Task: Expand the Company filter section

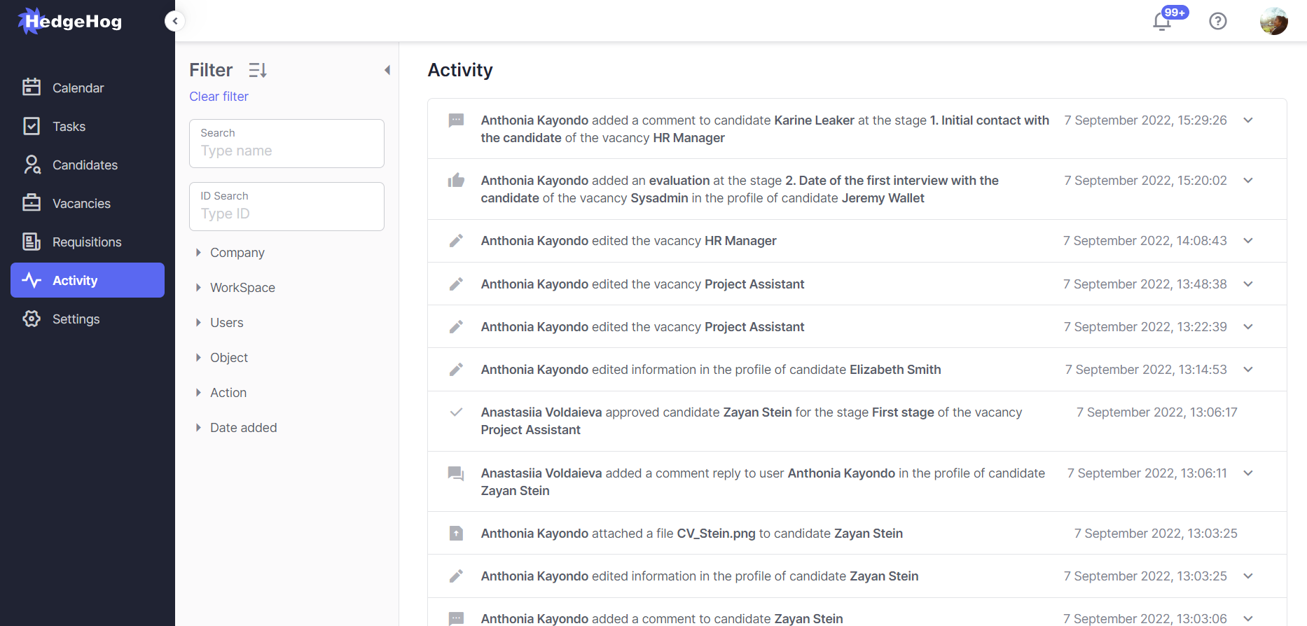Action: coord(237,252)
